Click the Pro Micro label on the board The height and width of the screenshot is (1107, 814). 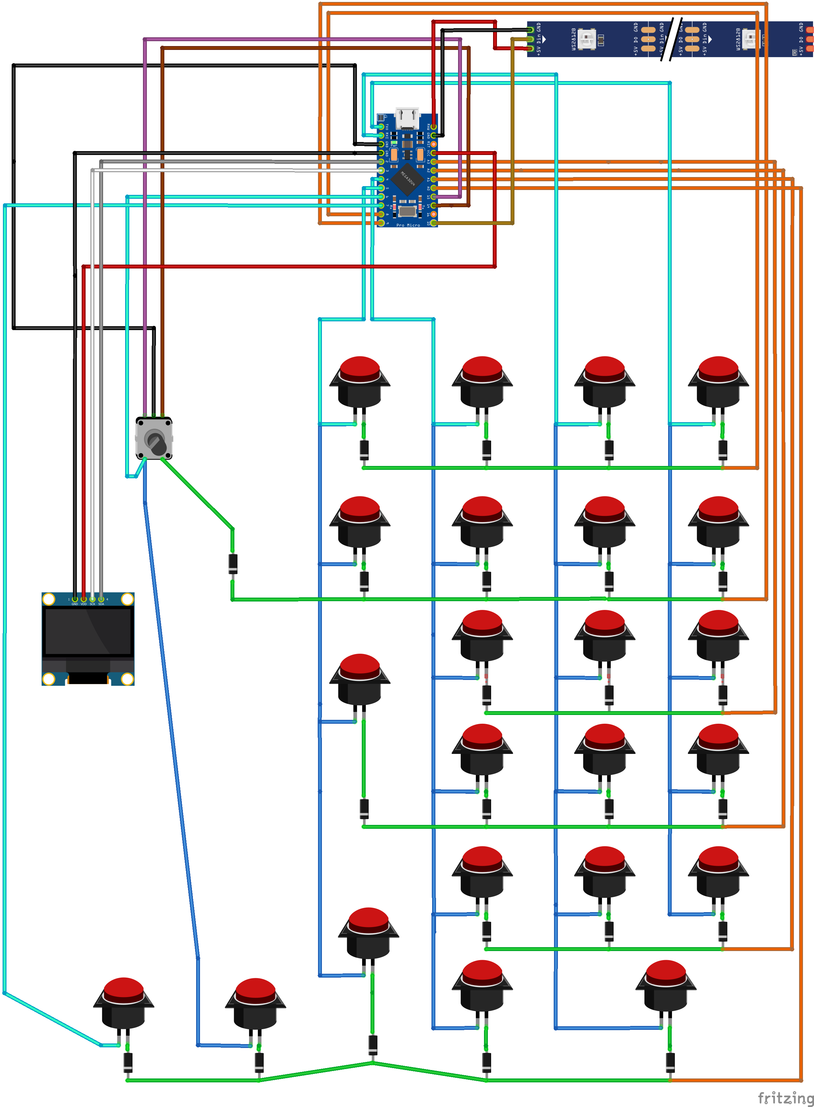click(408, 225)
